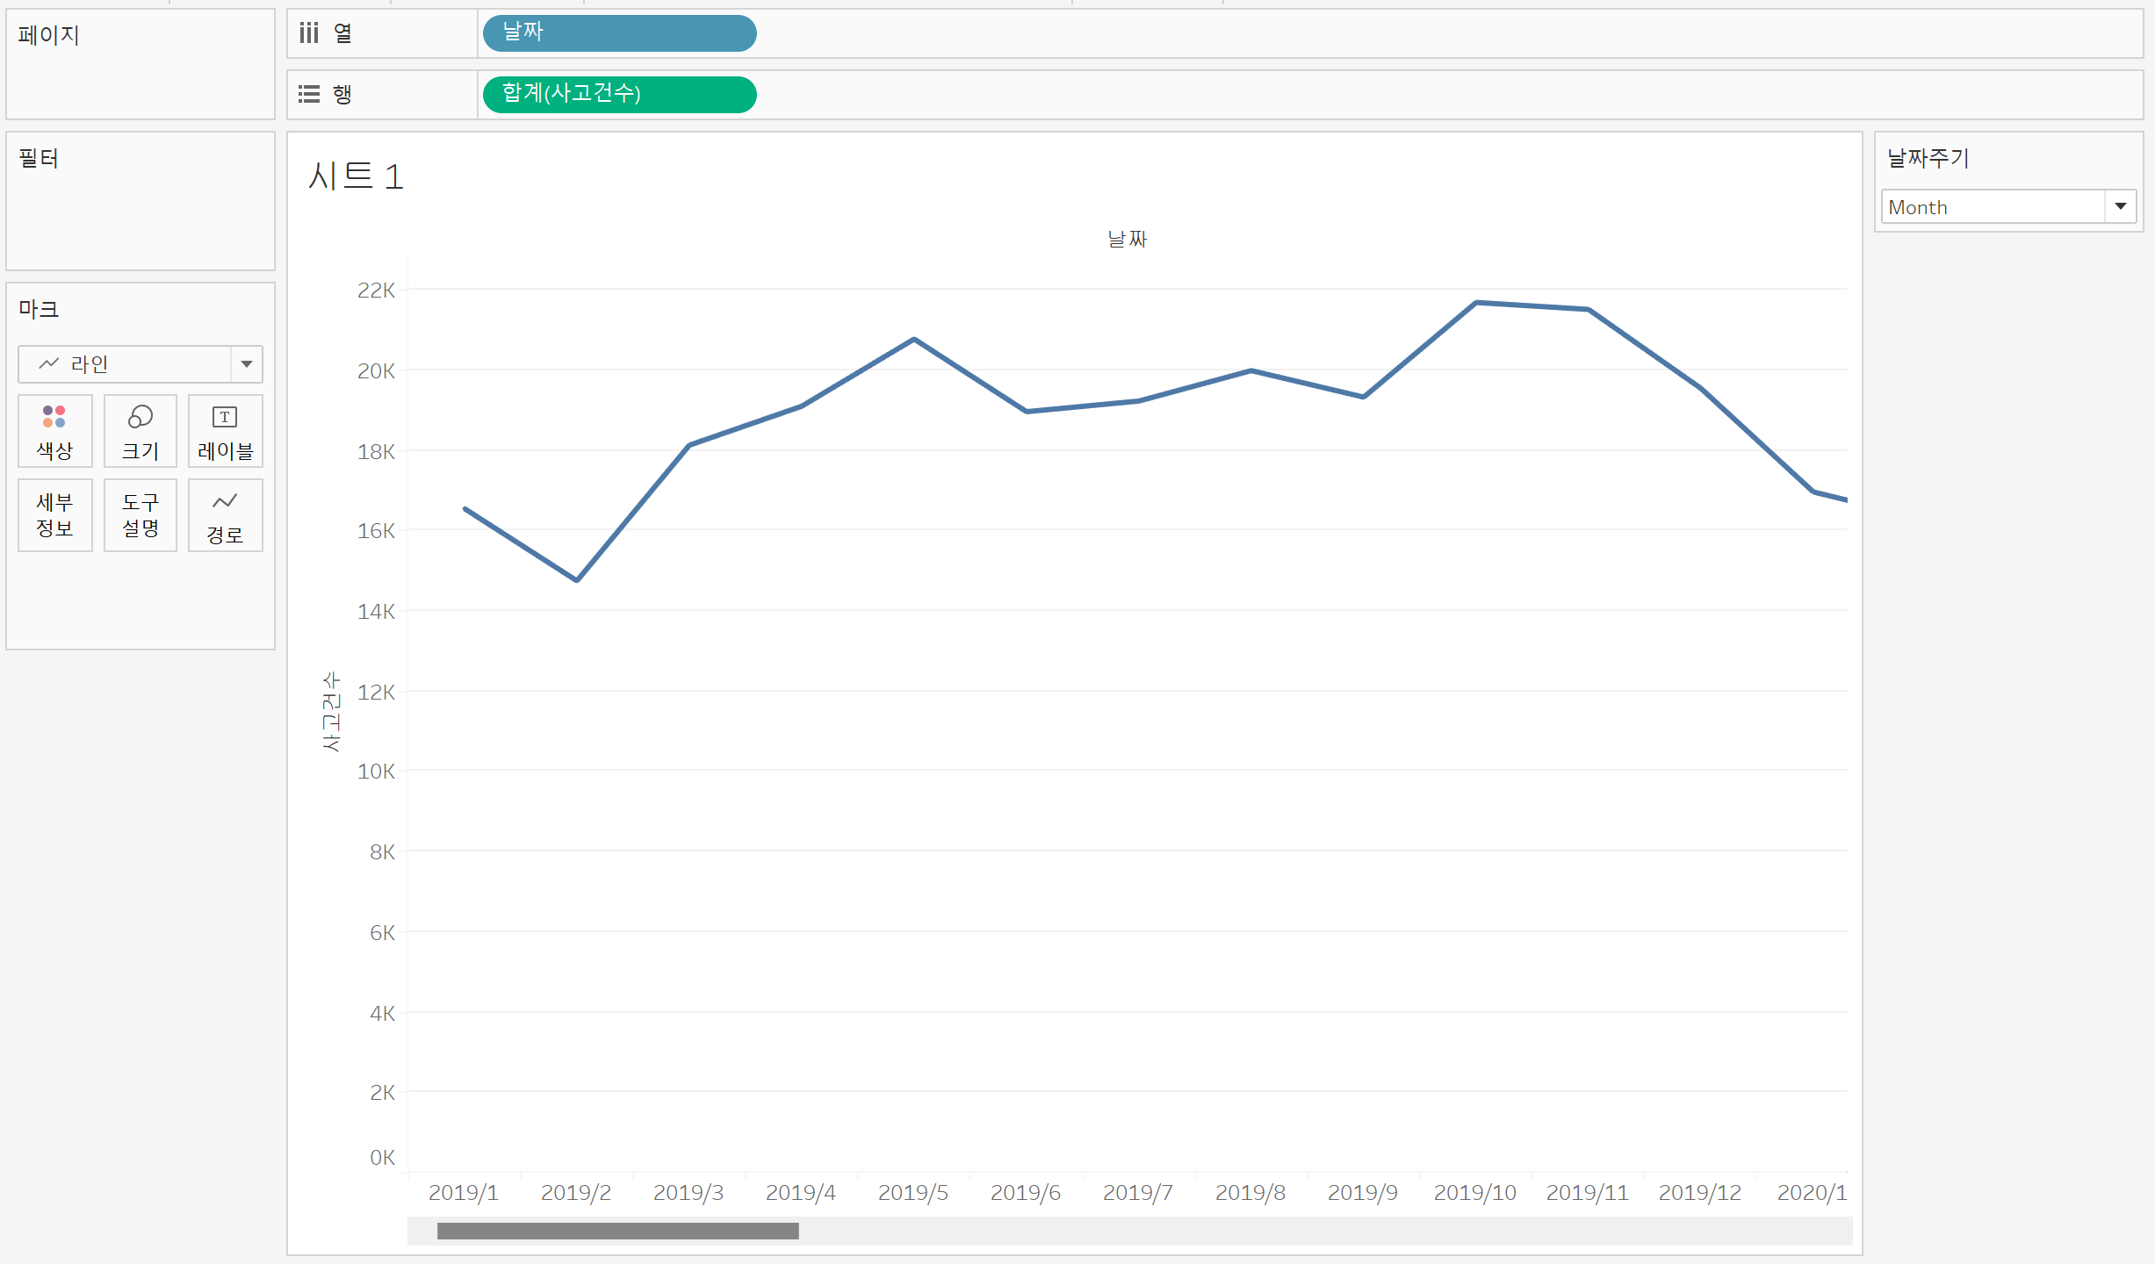This screenshot has height=1264, width=2155.
Task: Click the dropdown arrow beside Month
Action: coord(2120,207)
